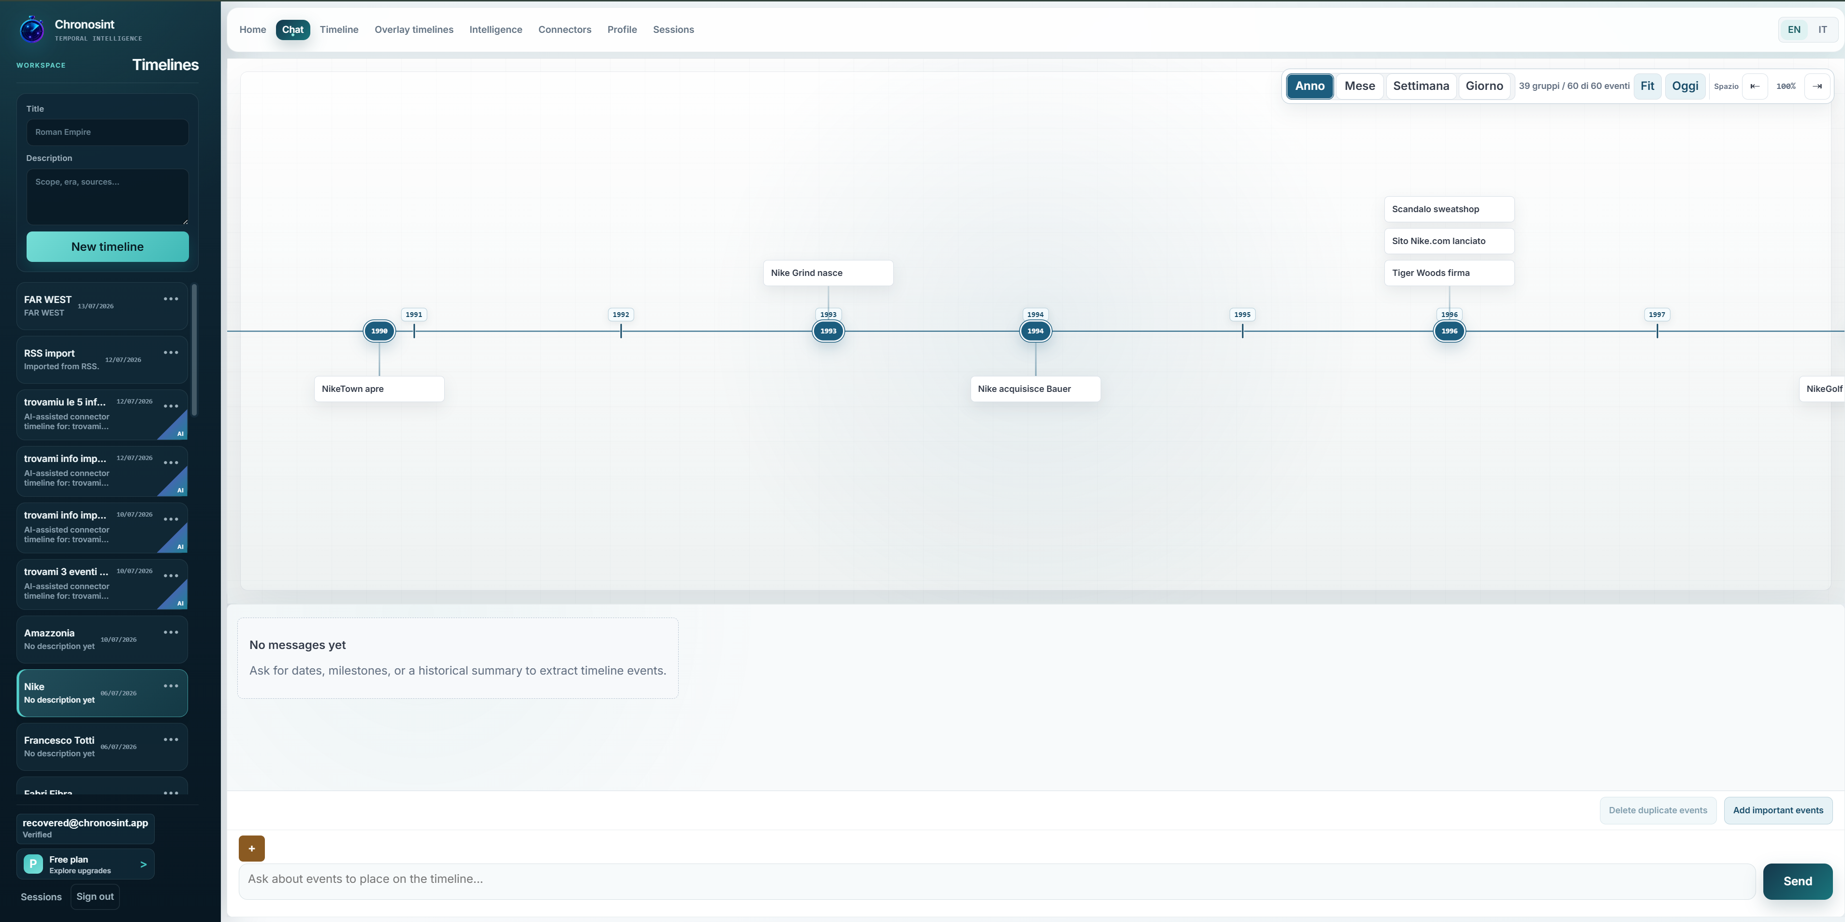The image size is (1845, 922).
Task: Click the Free plan P badge icon
Action: (x=33, y=864)
